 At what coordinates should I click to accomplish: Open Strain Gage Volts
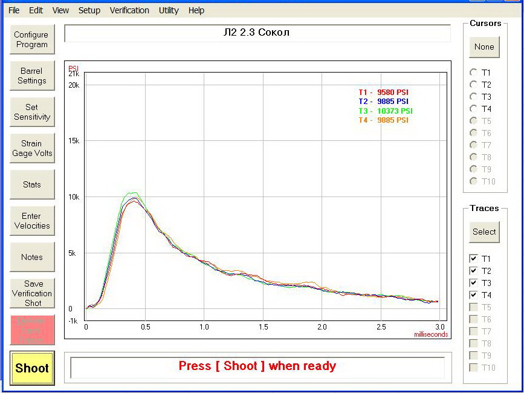click(31, 149)
